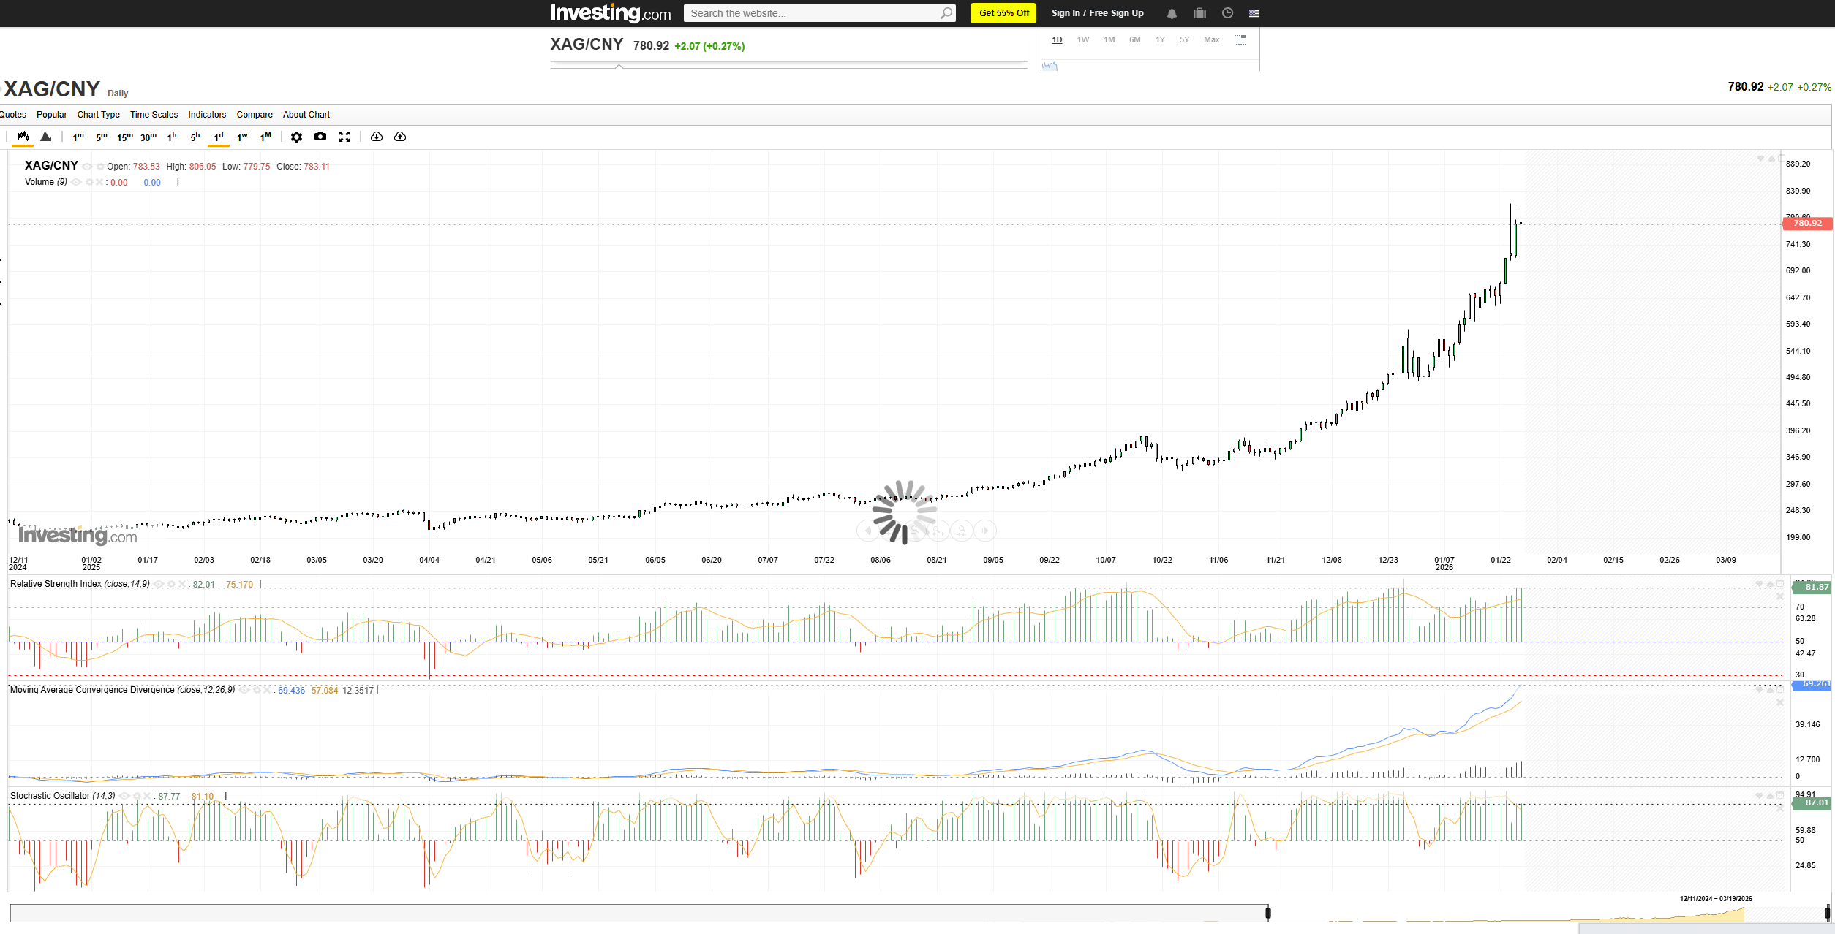Open the portfolio briefcase icon

click(1199, 13)
